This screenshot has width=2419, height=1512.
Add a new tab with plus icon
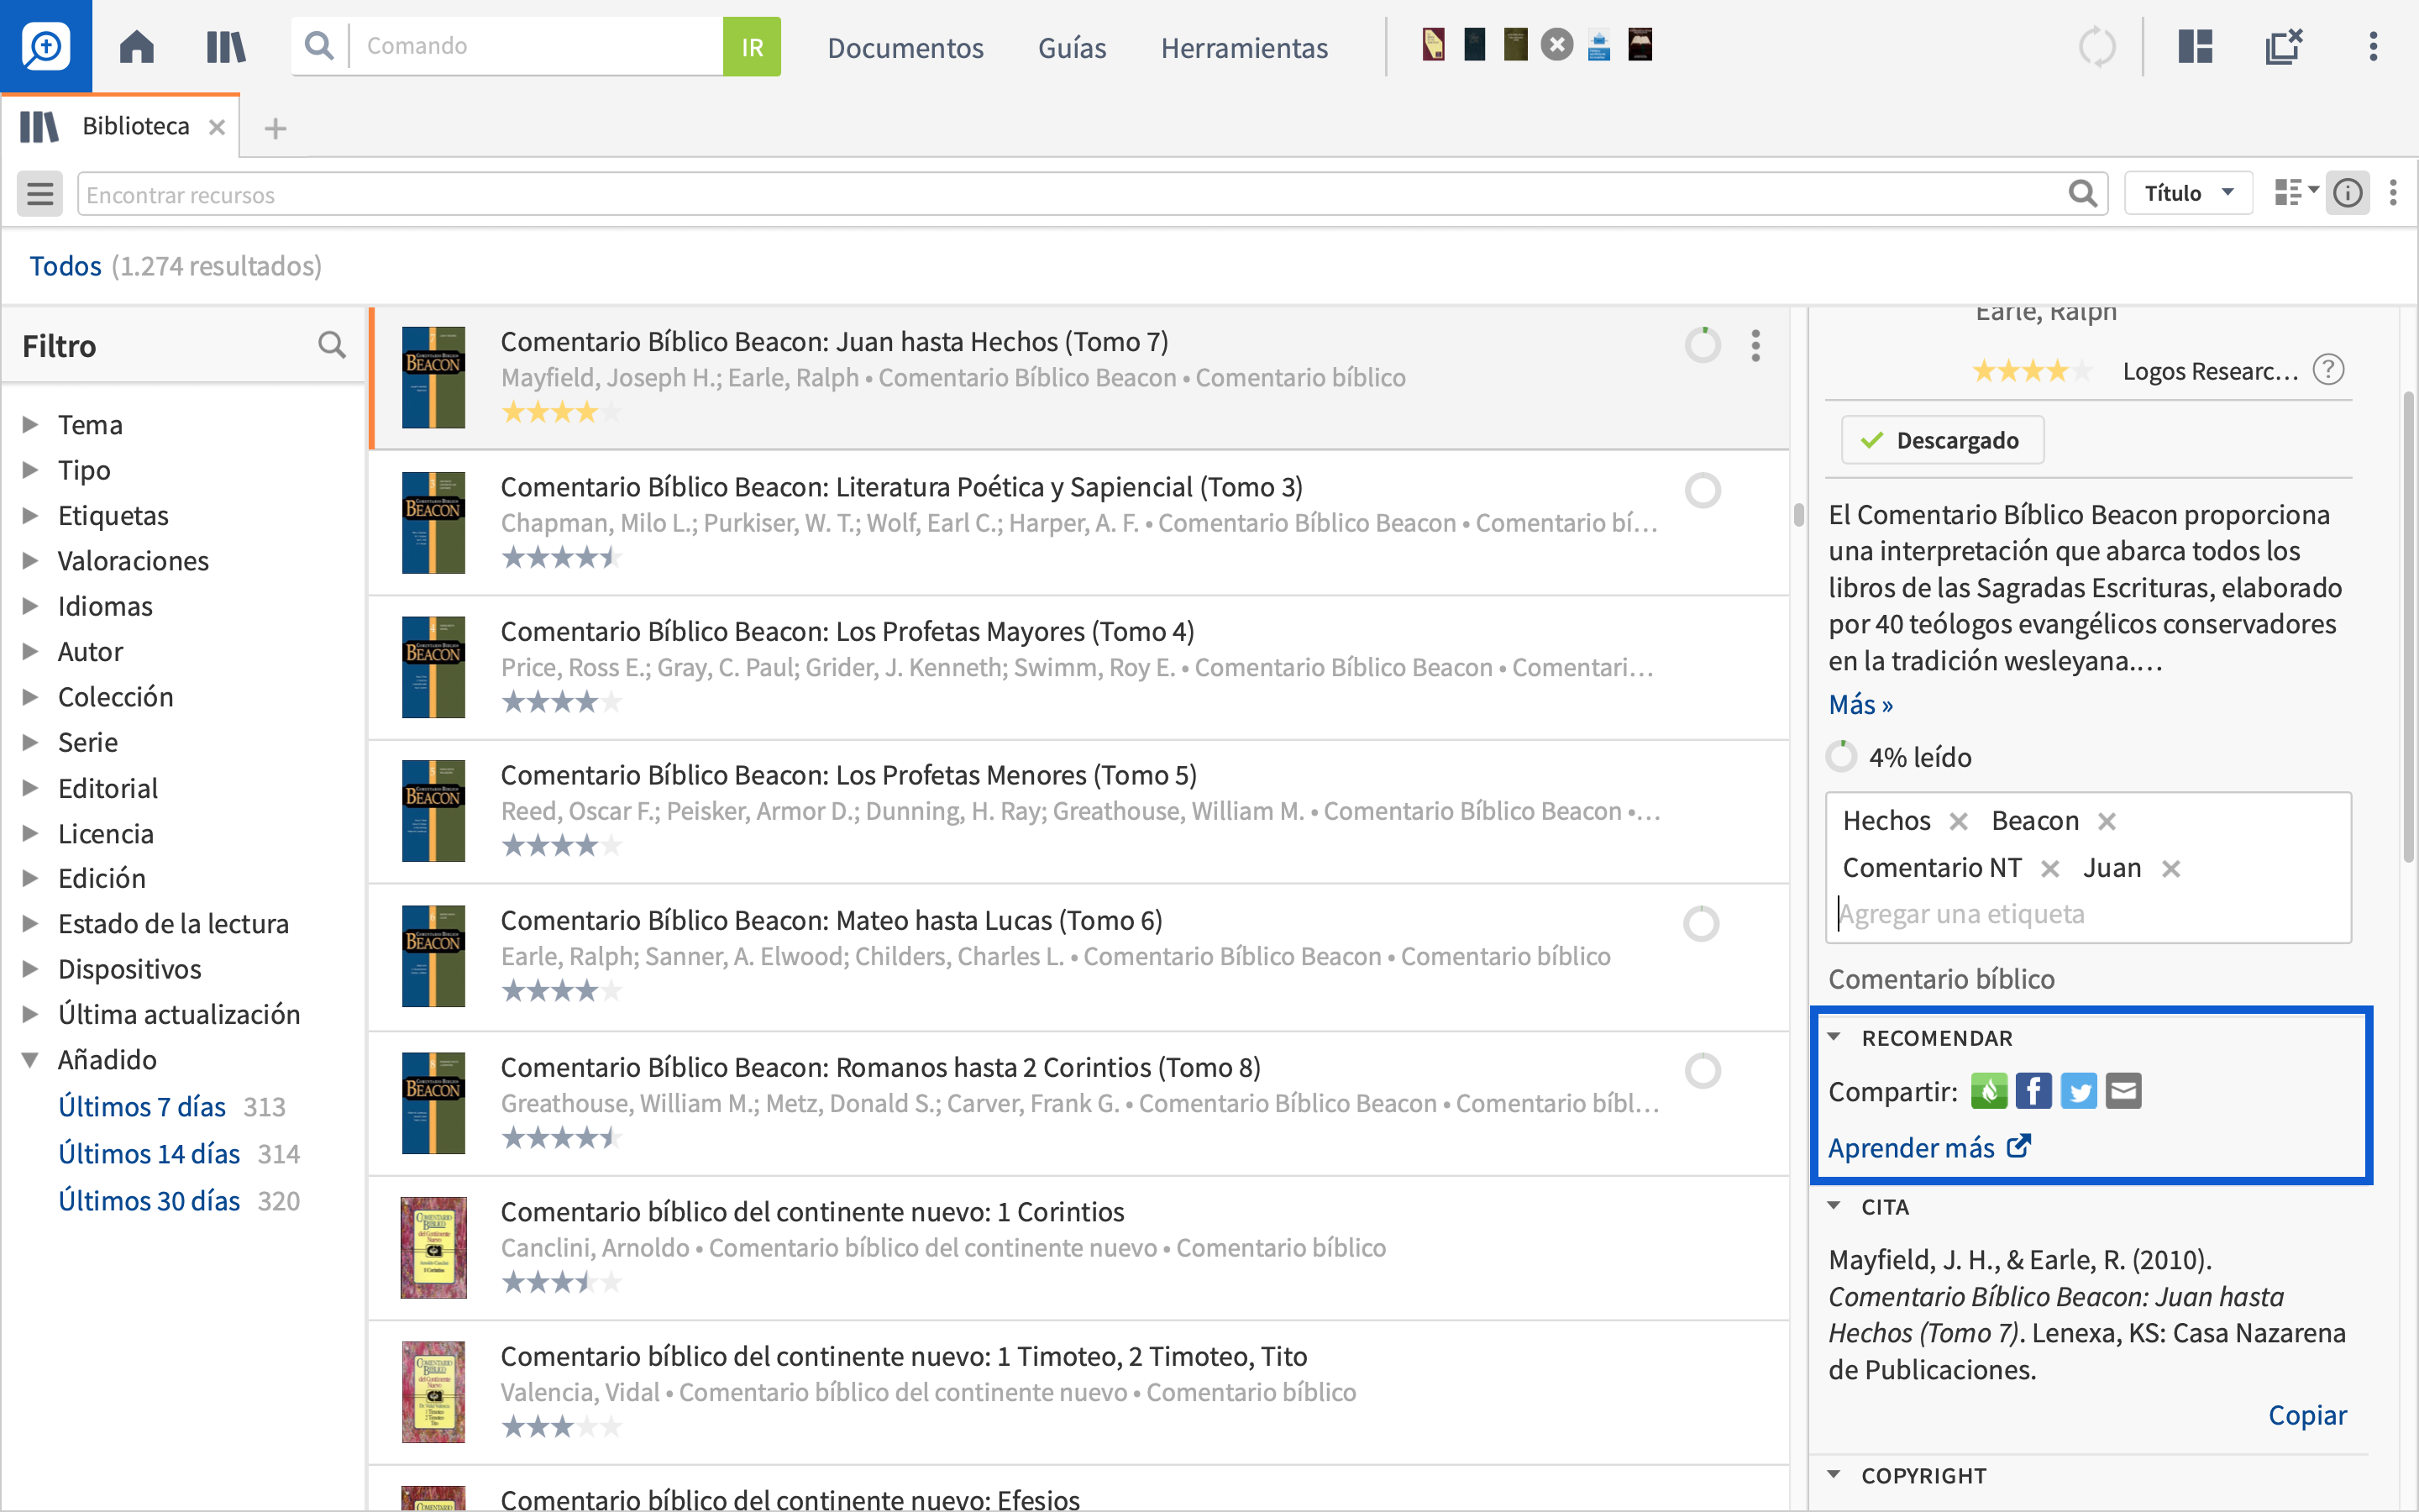pyautogui.click(x=275, y=128)
